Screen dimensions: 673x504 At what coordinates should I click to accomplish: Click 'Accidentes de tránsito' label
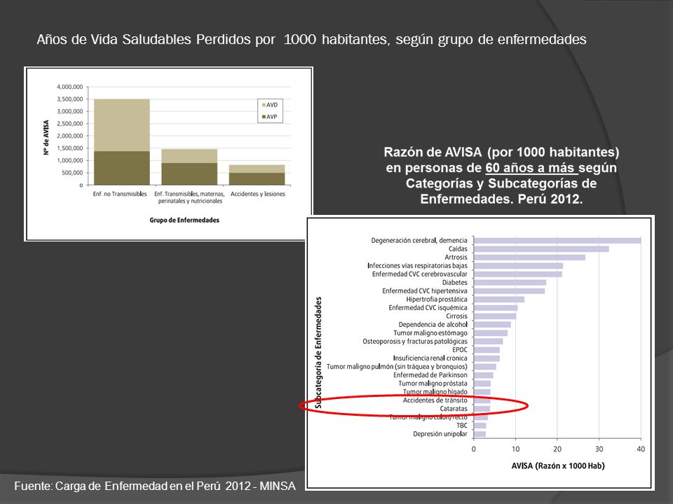tap(435, 400)
